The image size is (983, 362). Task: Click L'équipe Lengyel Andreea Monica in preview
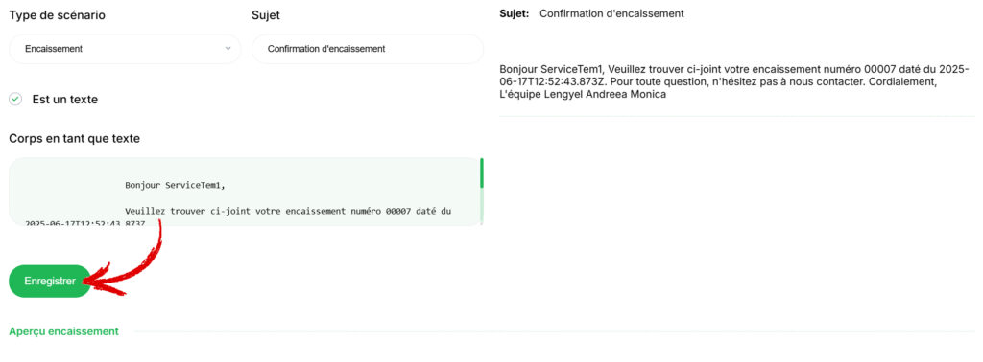point(583,95)
